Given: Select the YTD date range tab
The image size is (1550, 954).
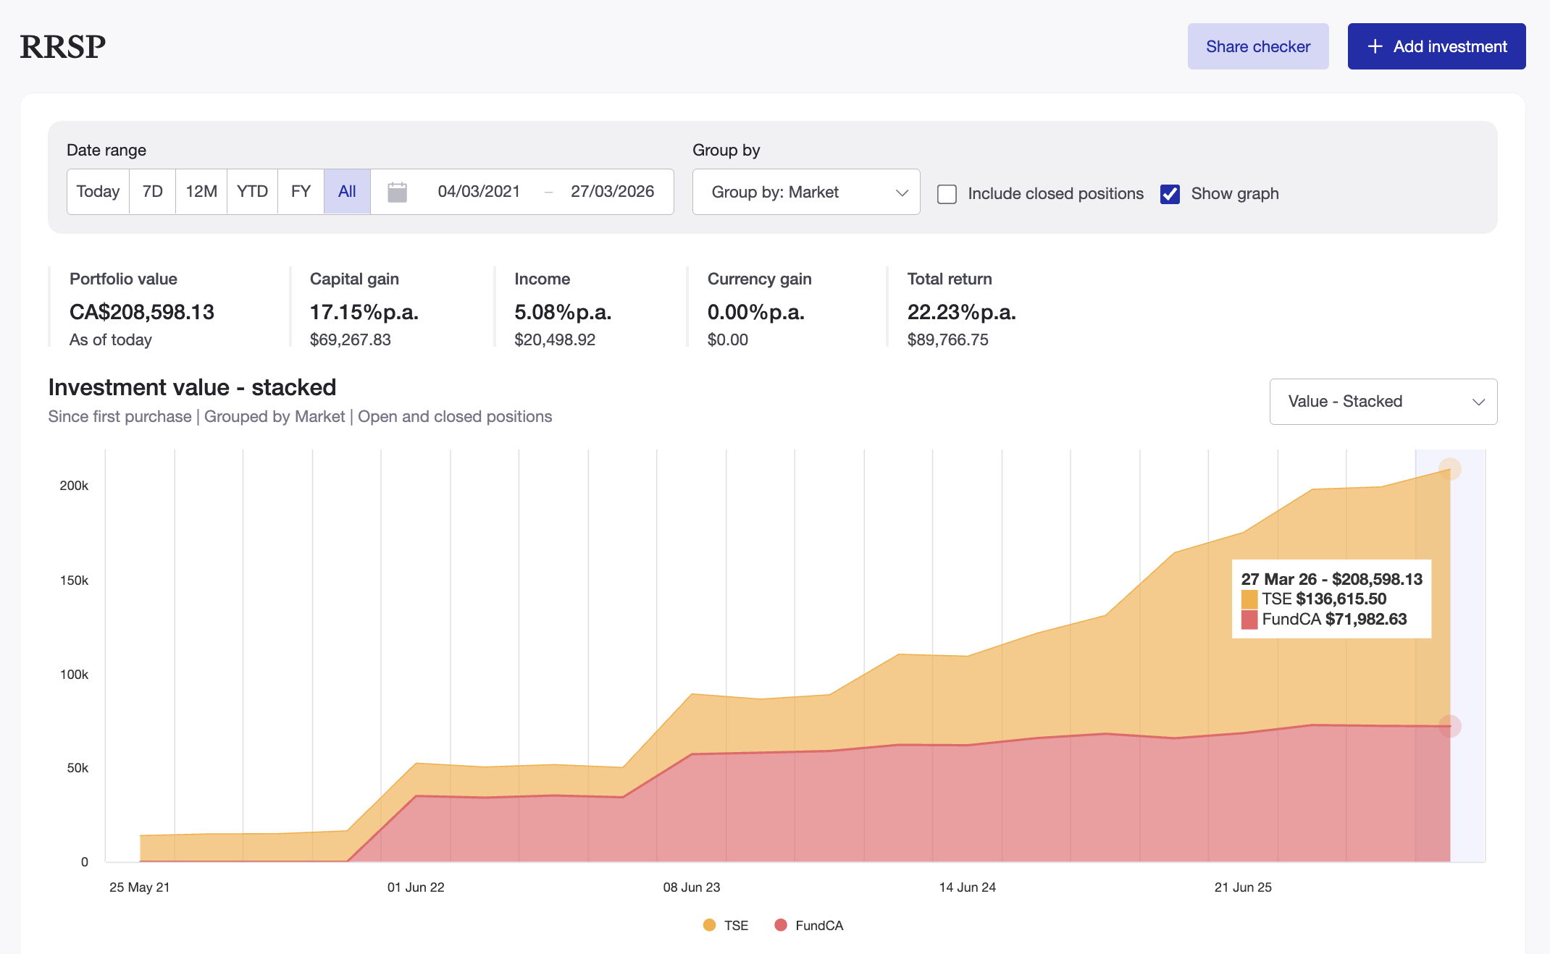Looking at the screenshot, I should coord(251,191).
